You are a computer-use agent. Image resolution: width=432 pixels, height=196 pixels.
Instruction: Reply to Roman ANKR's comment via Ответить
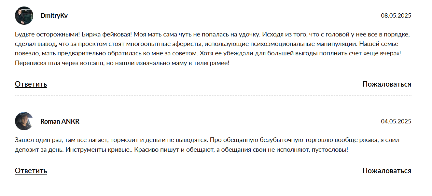(31, 171)
